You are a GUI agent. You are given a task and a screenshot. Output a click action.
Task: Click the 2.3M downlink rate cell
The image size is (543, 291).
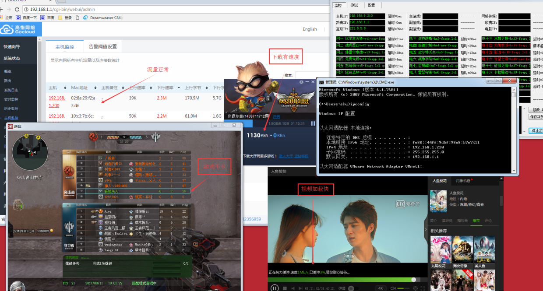point(161,98)
